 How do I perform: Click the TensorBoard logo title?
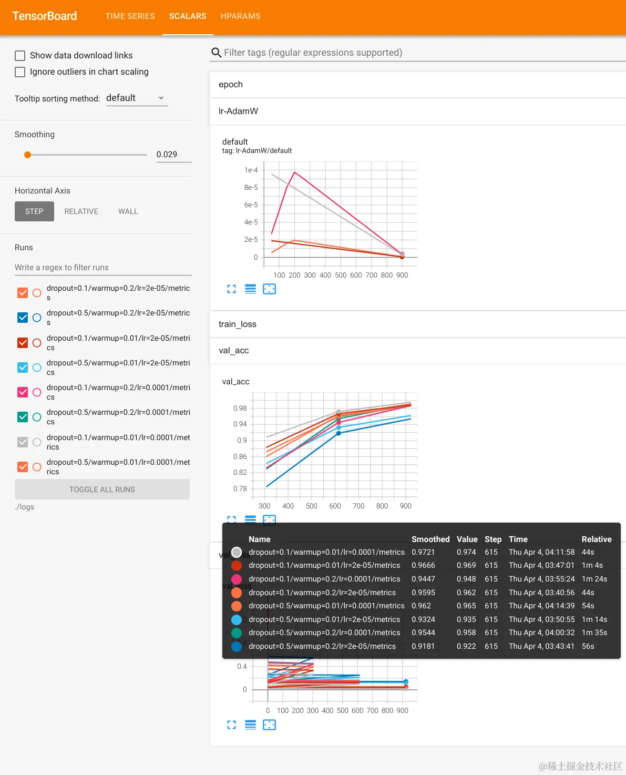(x=45, y=16)
